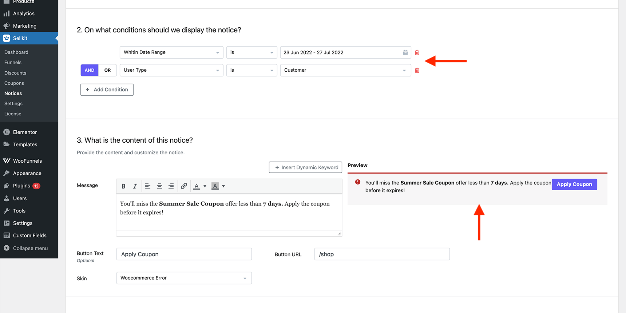The height and width of the screenshot is (313, 626).
Task: Click Collapse menu in the sidebar
Action: (x=29, y=248)
